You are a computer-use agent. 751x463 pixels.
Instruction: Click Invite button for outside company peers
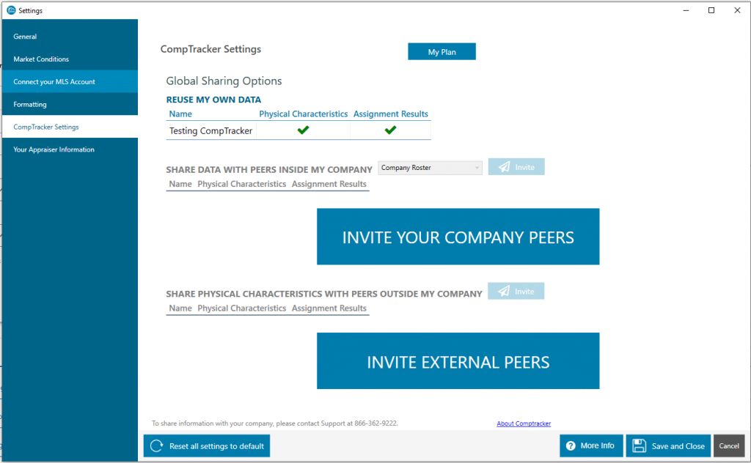point(516,292)
